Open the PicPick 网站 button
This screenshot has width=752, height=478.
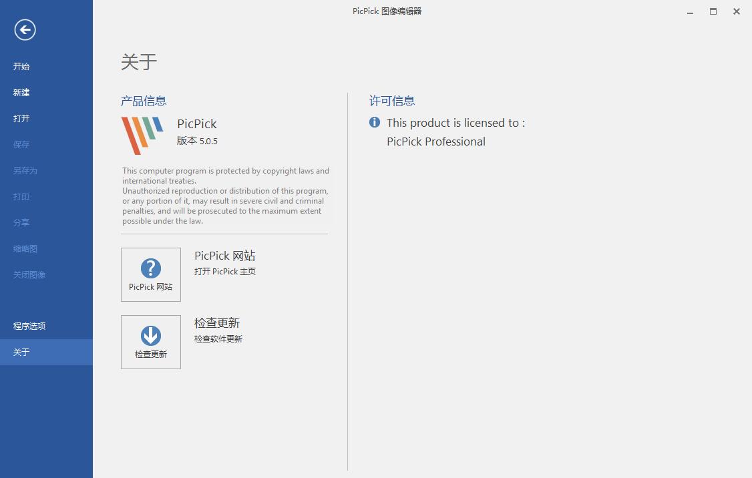pyautogui.click(x=150, y=275)
